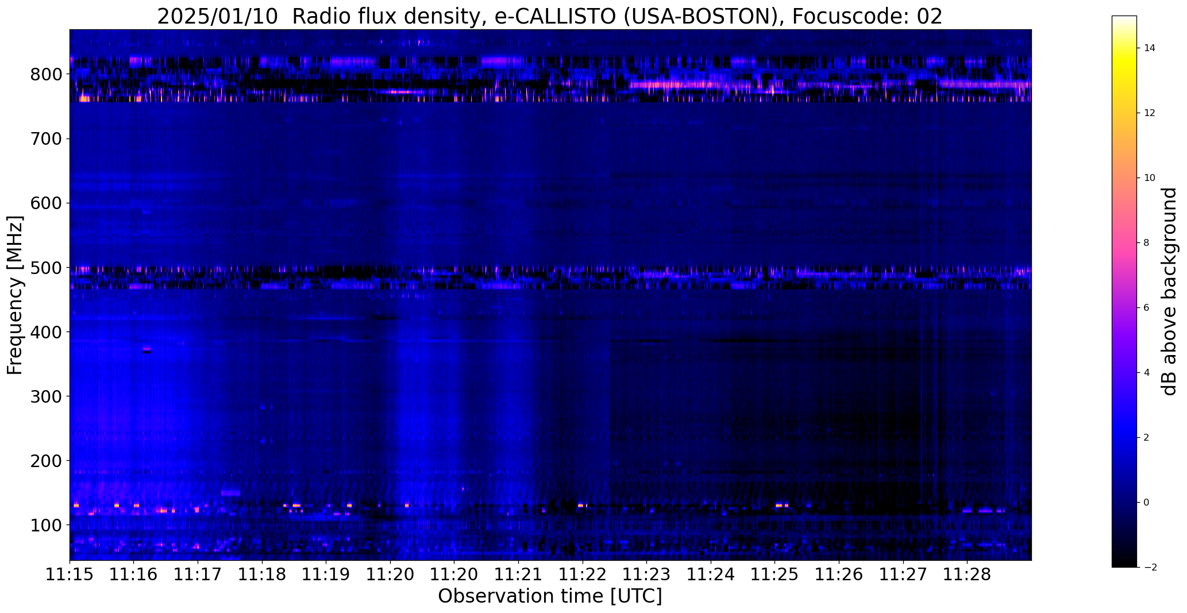
Task: Click the colorbar tick label 6
Action: [1146, 308]
